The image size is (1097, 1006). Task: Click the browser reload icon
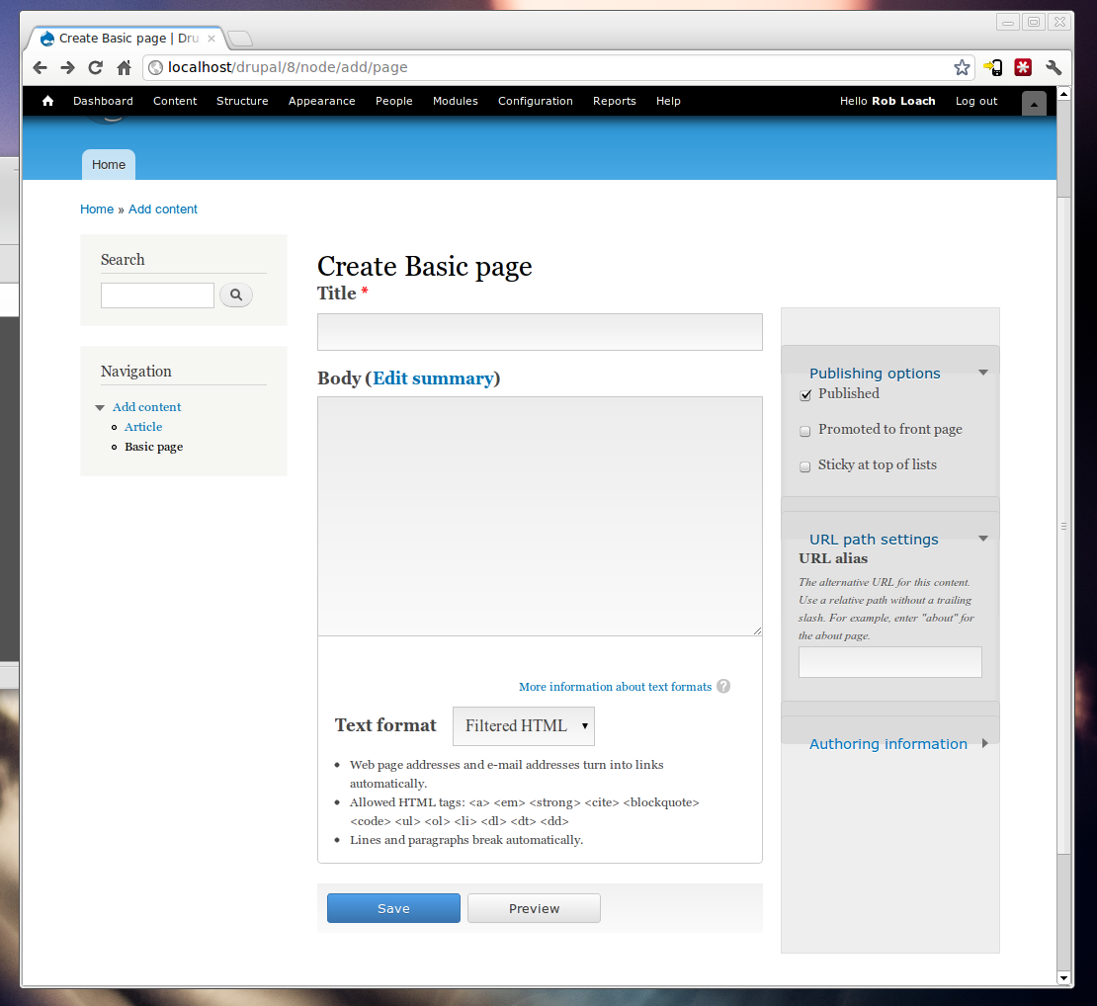pyautogui.click(x=96, y=67)
